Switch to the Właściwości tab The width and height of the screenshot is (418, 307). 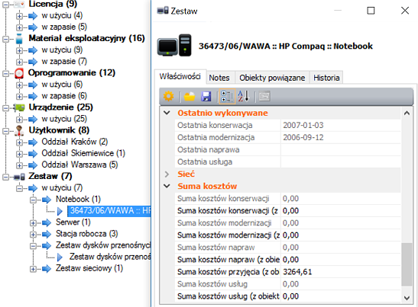point(180,76)
